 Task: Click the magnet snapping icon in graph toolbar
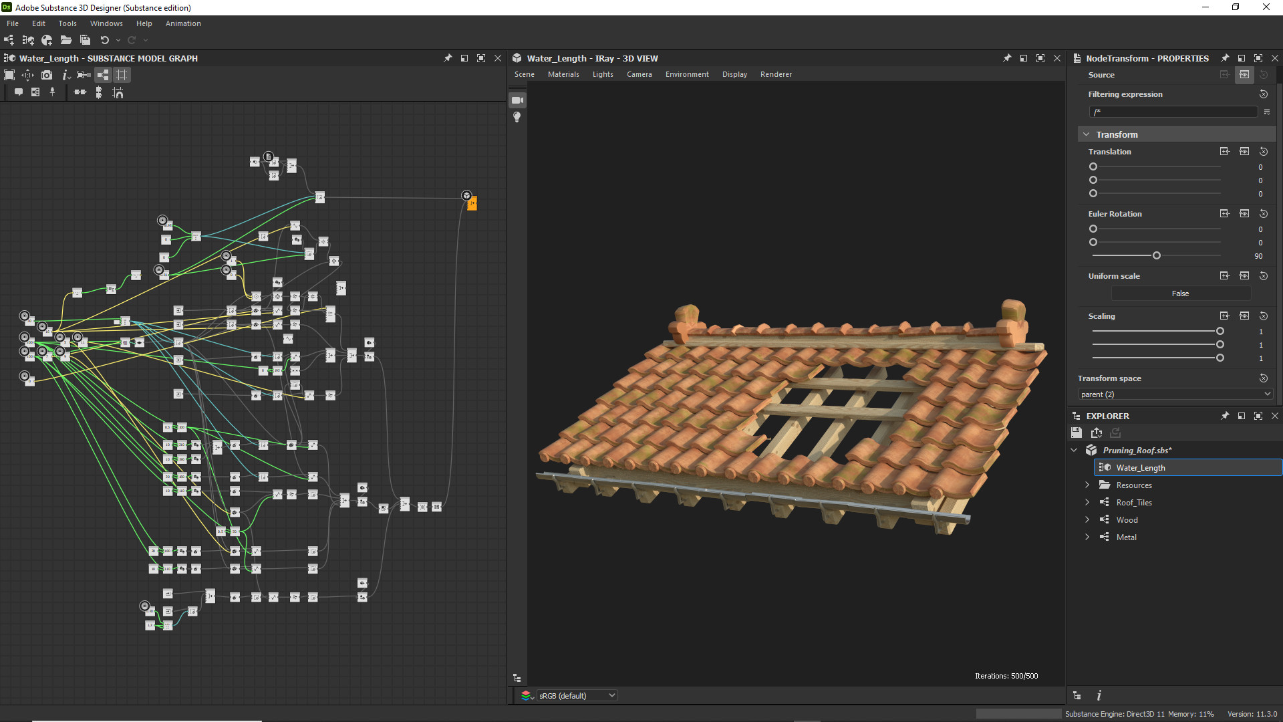coord(118,93)
